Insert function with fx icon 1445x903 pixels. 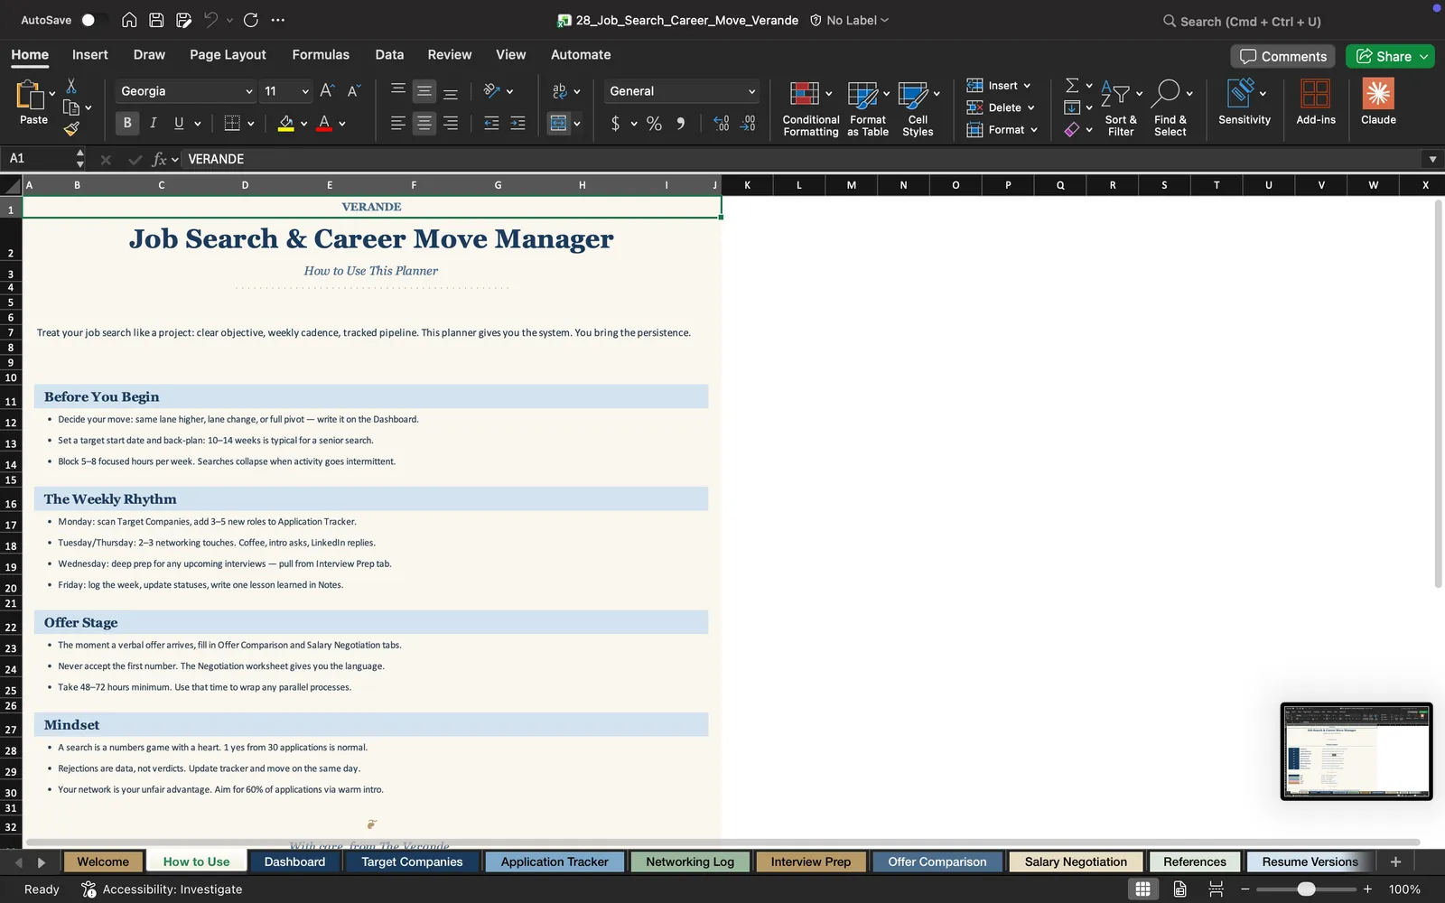pos(159,159)
